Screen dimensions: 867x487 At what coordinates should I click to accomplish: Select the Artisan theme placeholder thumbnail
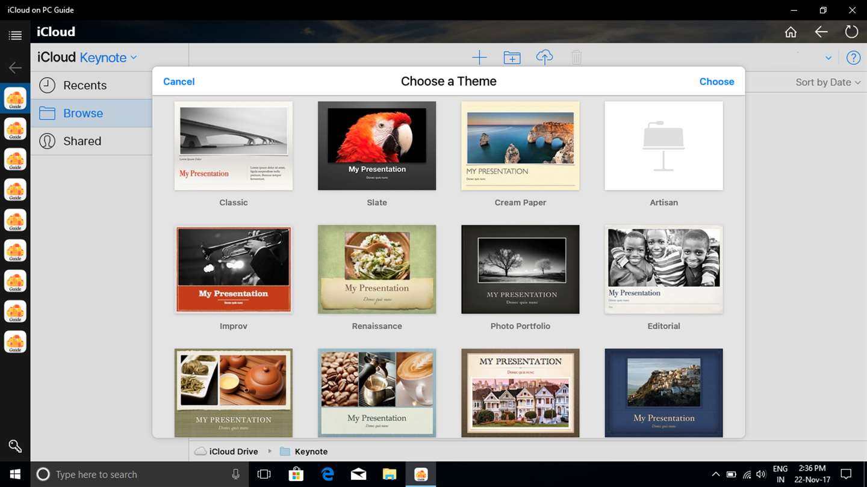663,145
